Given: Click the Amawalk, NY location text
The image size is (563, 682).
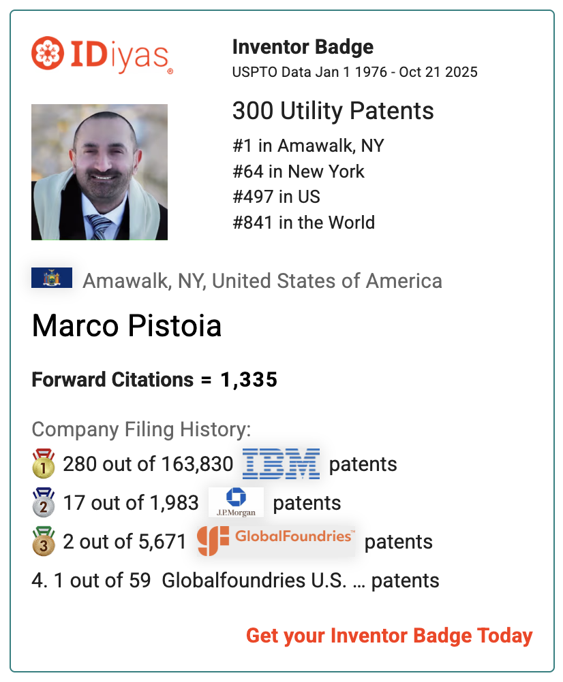Looking at the screenshot, I should tap(262, 280).
